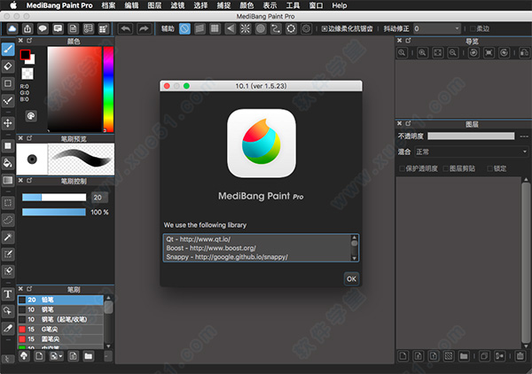Click the export share icon in toolbar
This screenshot has width=532, height=374.
point(27,29)
